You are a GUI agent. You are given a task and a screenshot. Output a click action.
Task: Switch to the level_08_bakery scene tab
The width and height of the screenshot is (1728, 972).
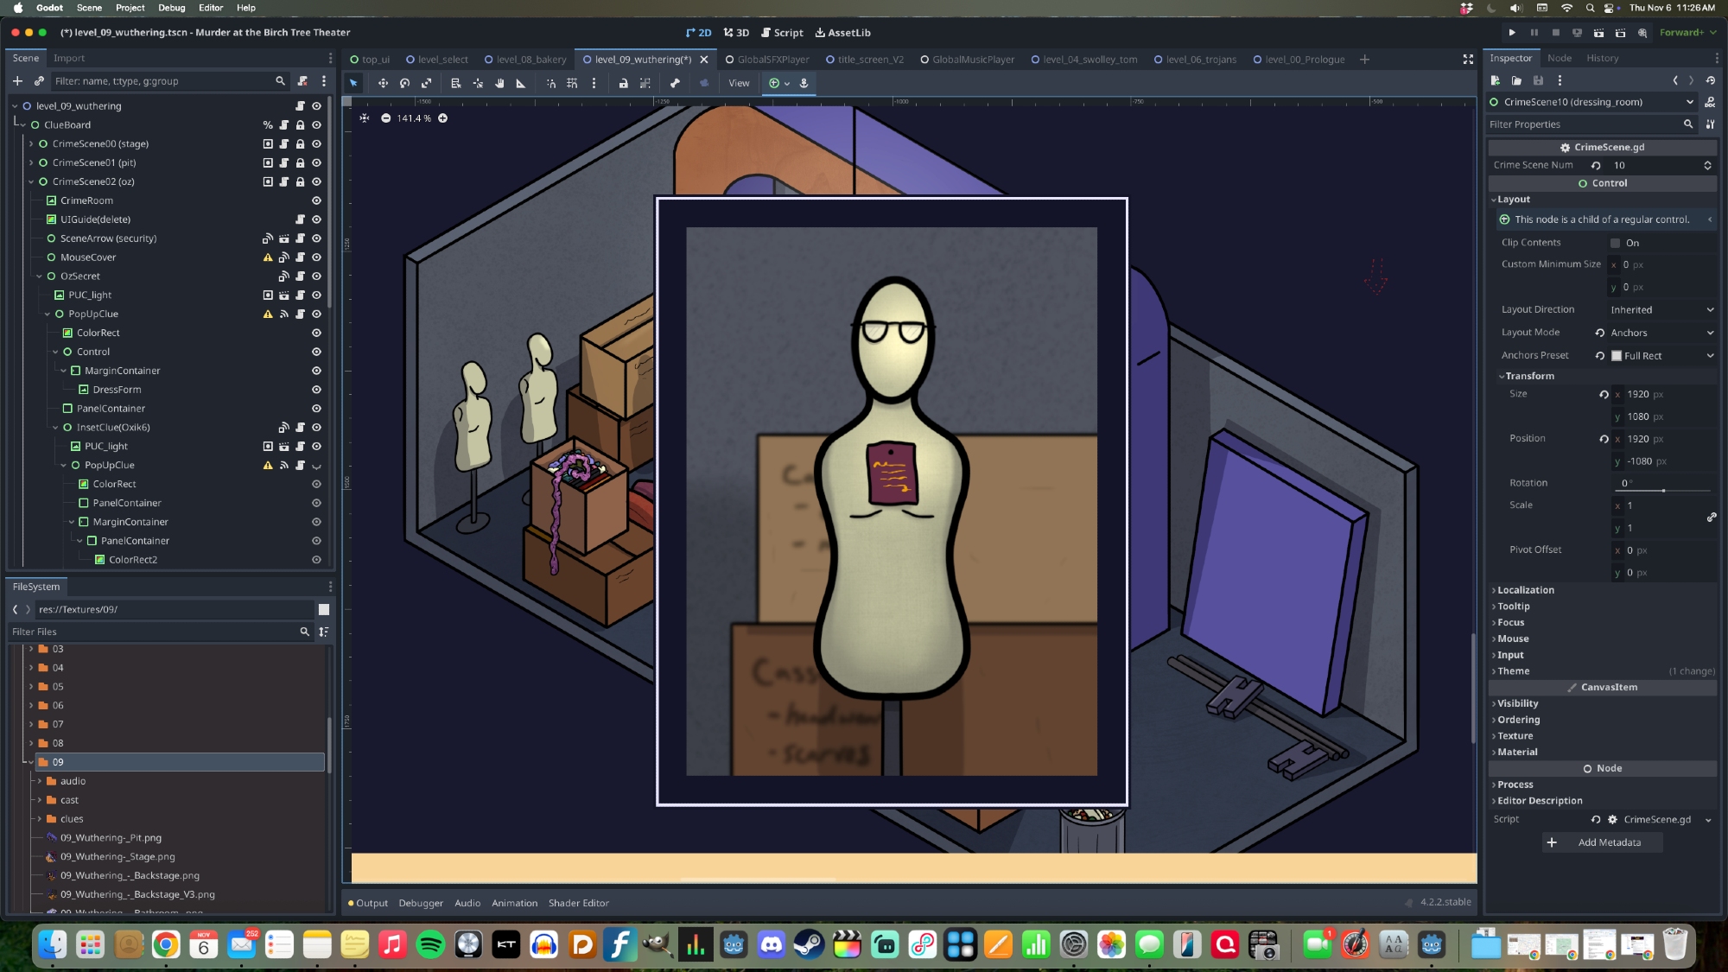[530, 60]
